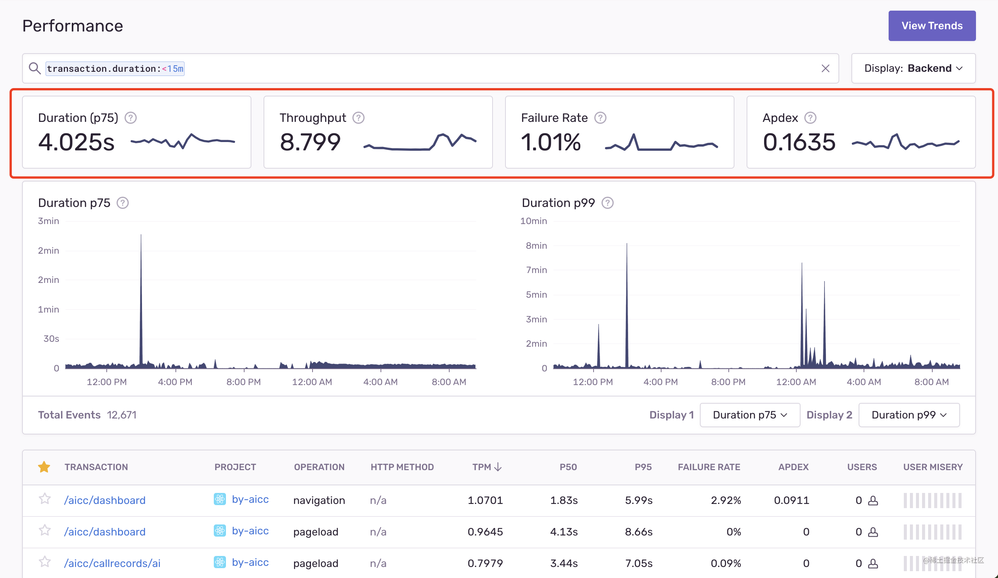Click the Failure Rate 1.01% sparkline
This screenshot has height=578, width=998.
662,142
